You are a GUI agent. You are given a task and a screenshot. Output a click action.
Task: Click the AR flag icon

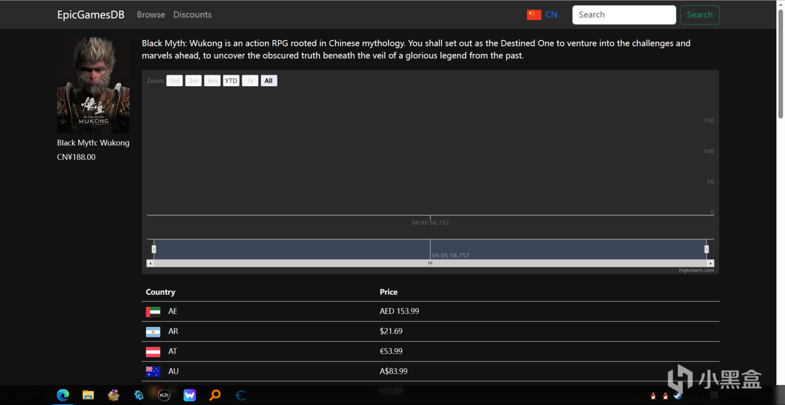[x=153, y=331]
